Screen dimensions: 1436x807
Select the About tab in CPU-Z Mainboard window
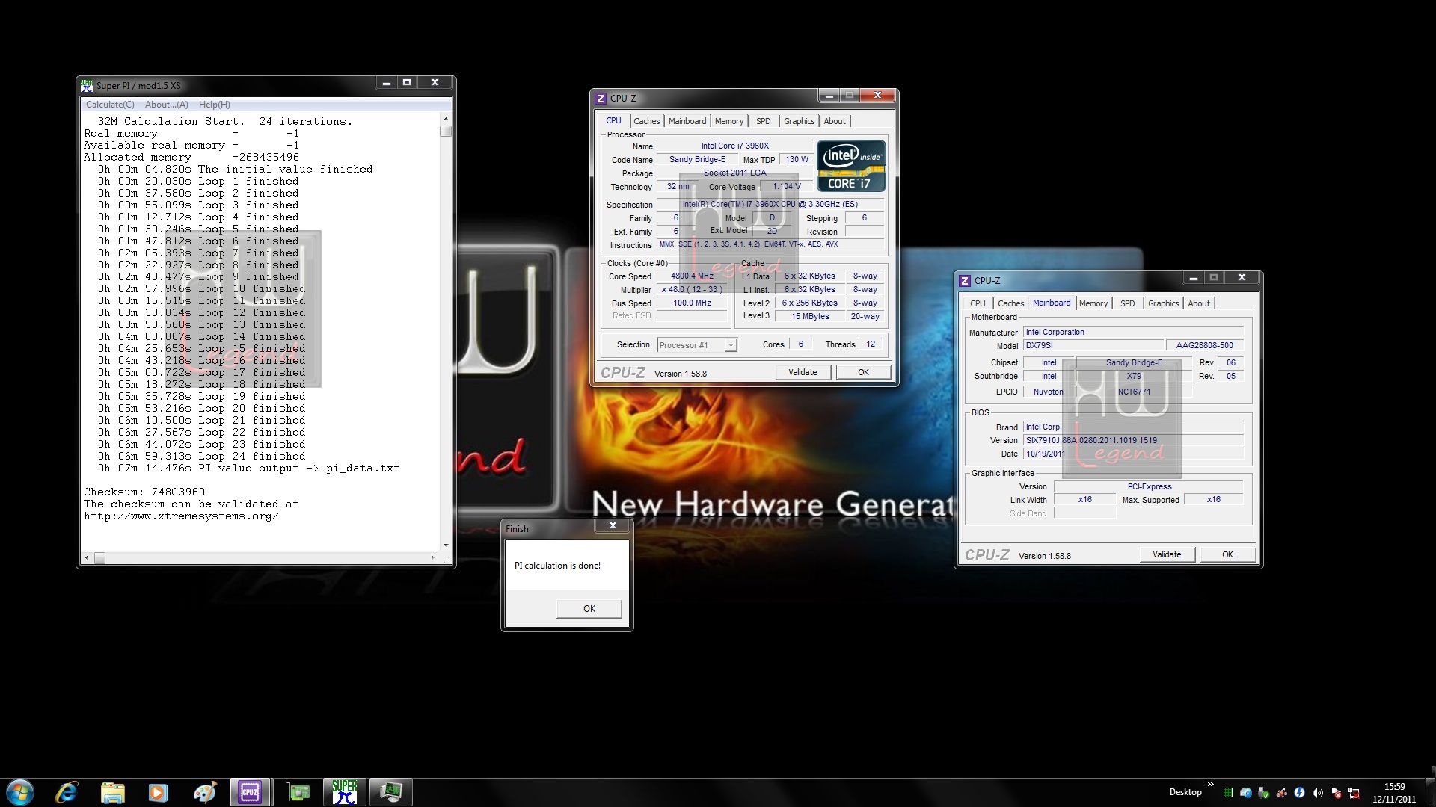(x=1199, y=303)
